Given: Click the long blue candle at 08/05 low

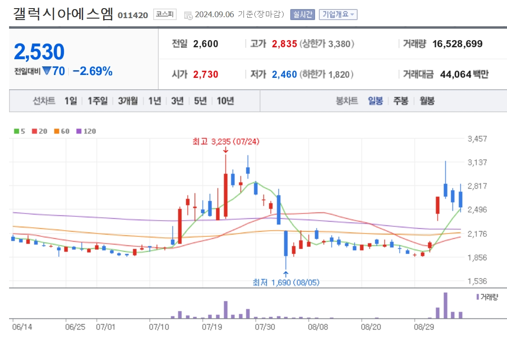Looking at the screenshot, I should pyautogui.click(x=286, y=243).
